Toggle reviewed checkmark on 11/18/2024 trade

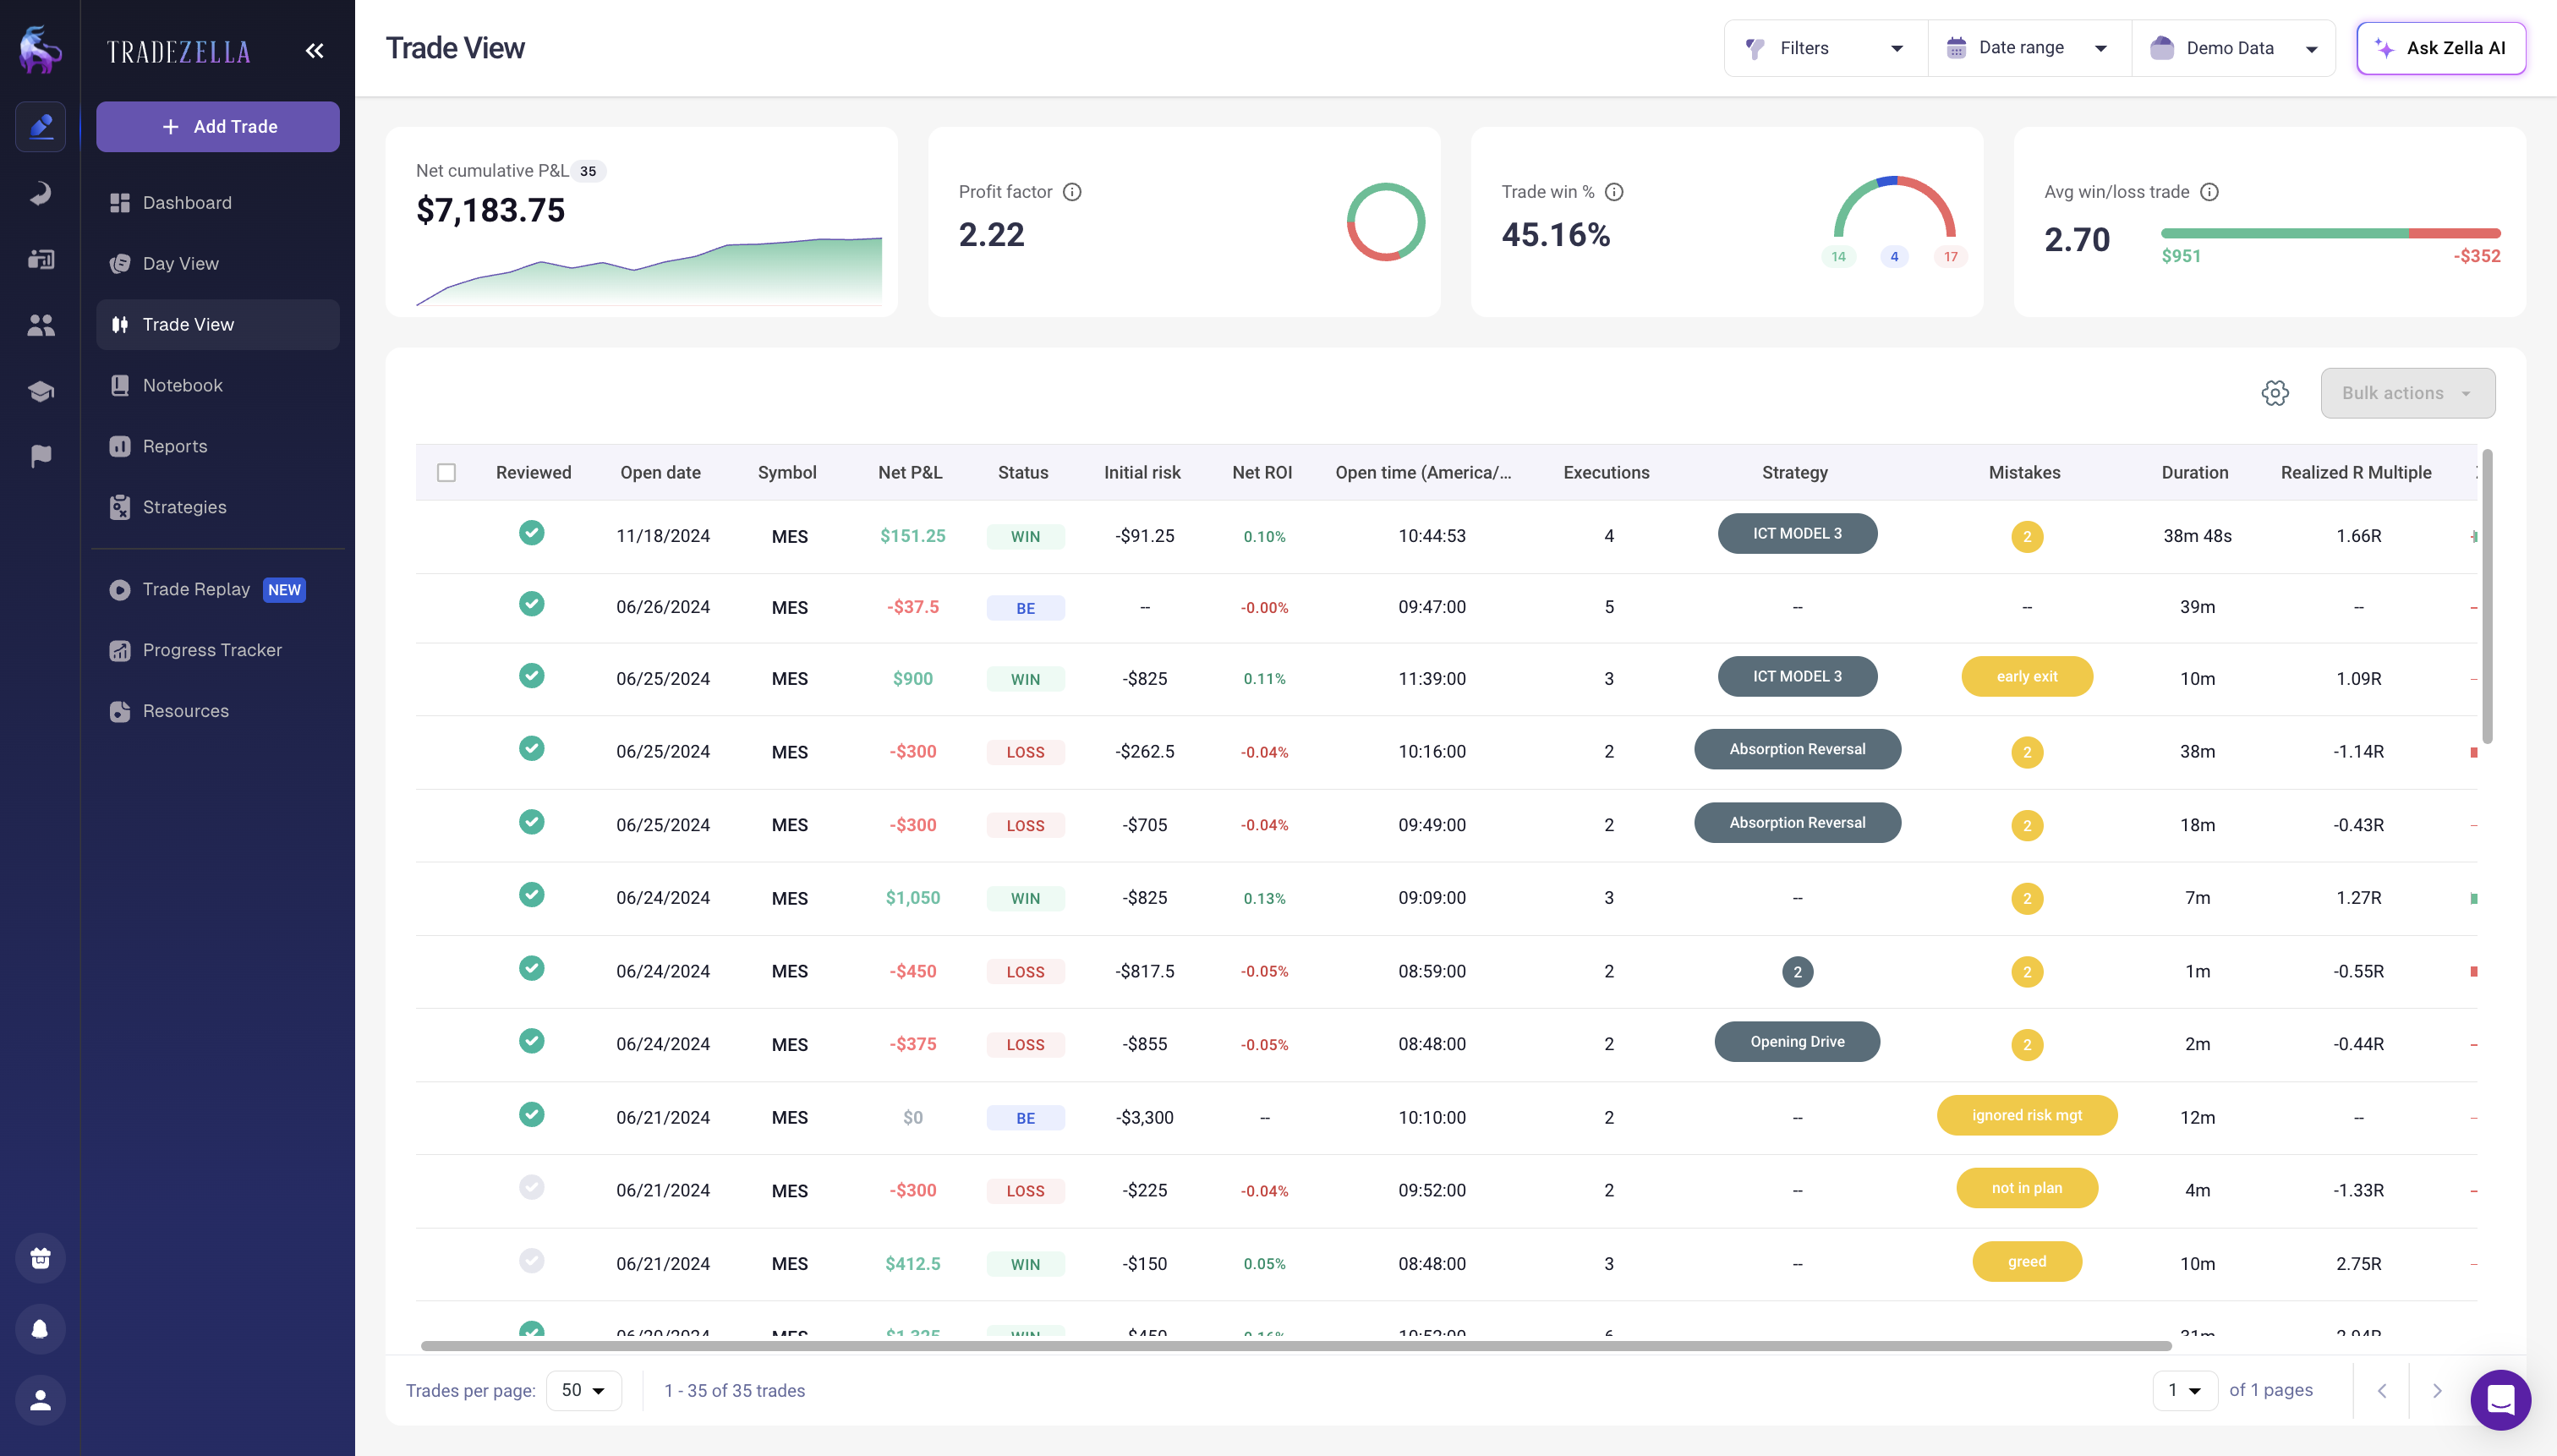531,533
